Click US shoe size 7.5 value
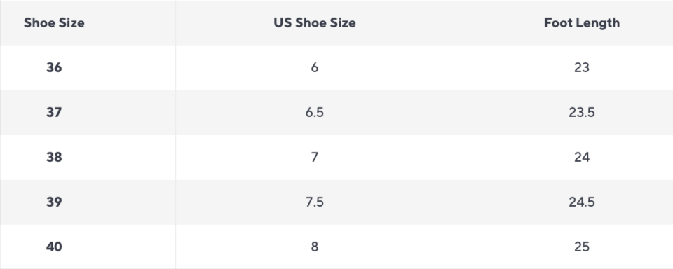Screen dimensions: 673x269 click(315, 202)
